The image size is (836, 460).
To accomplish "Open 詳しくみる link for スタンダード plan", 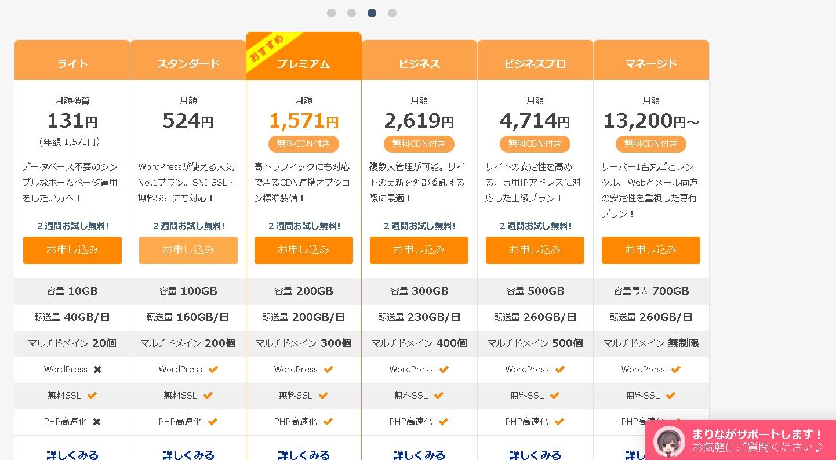I will tap(188, 454).
